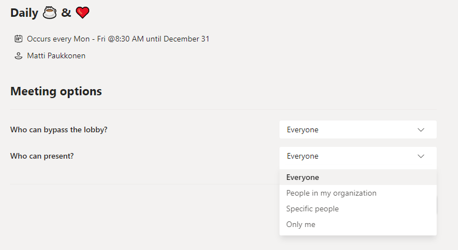Viewport: 458px width, 250px height.
Task: Click the red heart emoji in the title
Action: [x=83, y=12]
